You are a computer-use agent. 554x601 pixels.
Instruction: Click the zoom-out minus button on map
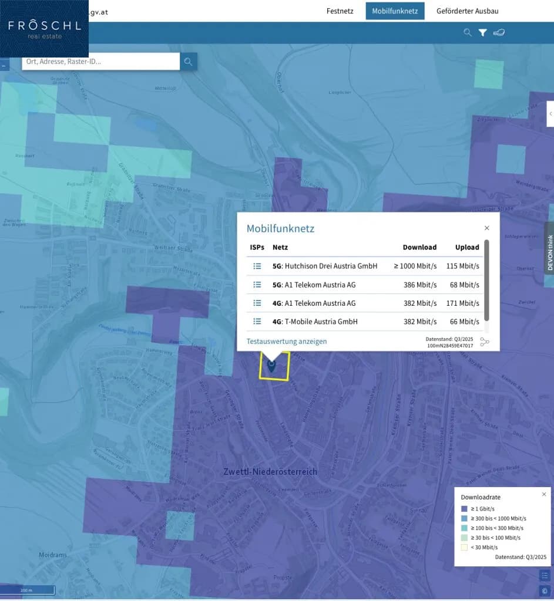tap(4, 65)
